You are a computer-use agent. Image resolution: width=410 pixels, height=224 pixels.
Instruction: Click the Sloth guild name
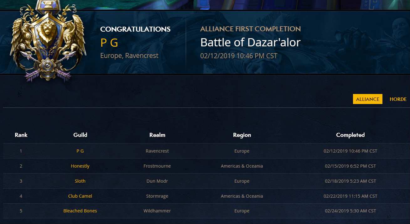tap(80, 181)
